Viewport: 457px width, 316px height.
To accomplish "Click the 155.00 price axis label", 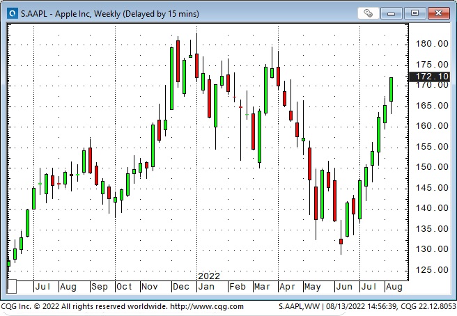I will [432, 146].
